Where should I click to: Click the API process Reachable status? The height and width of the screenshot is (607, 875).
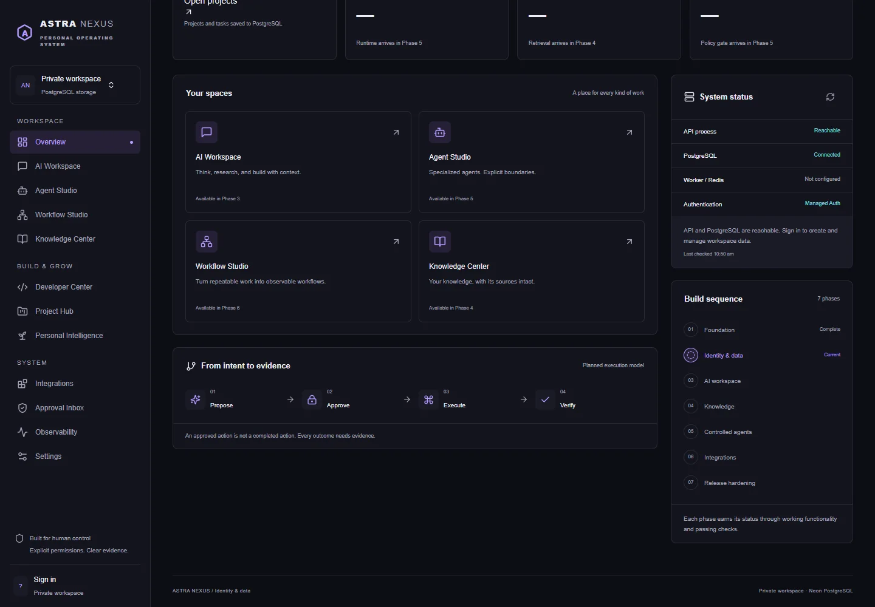tap(827, 131)
